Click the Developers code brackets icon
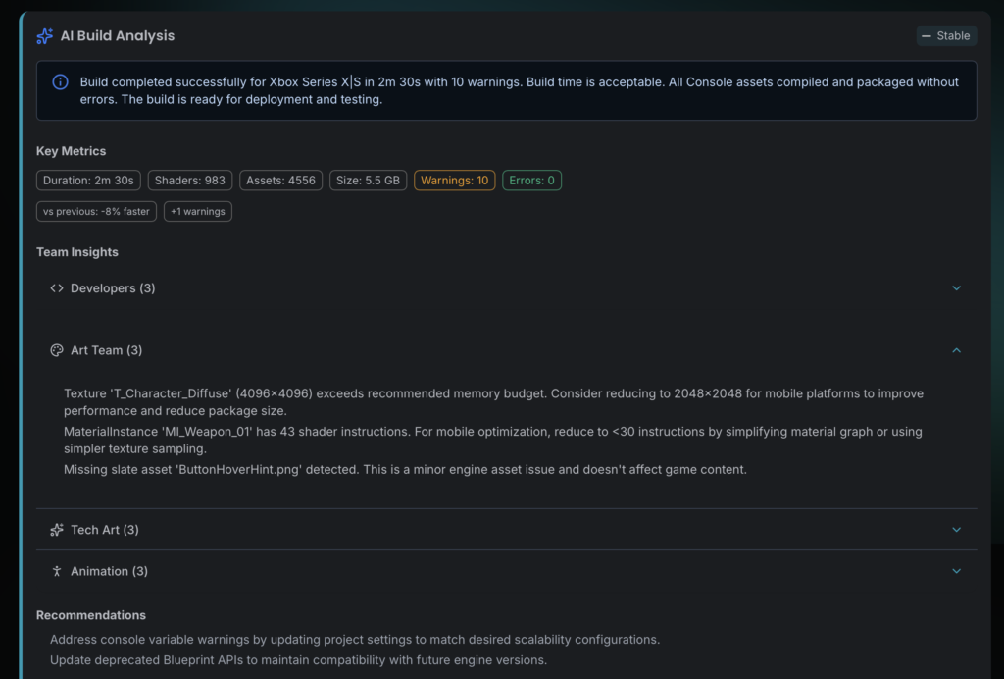Screen dimensions: 1004x679 tap(57, 288)
